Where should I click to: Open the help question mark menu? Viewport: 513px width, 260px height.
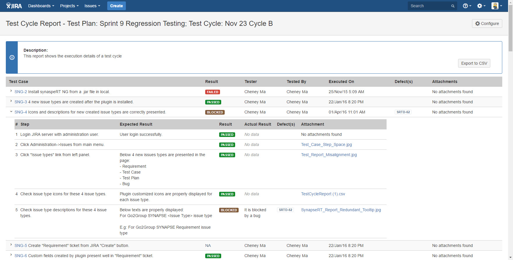(467, 6)
